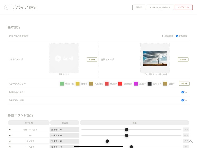Image resolution: width=197 pixels, height=148 pixels.
Task: Play speaker icon for タップ音 row
Action: pyautogui.click(x=10, y=141)
